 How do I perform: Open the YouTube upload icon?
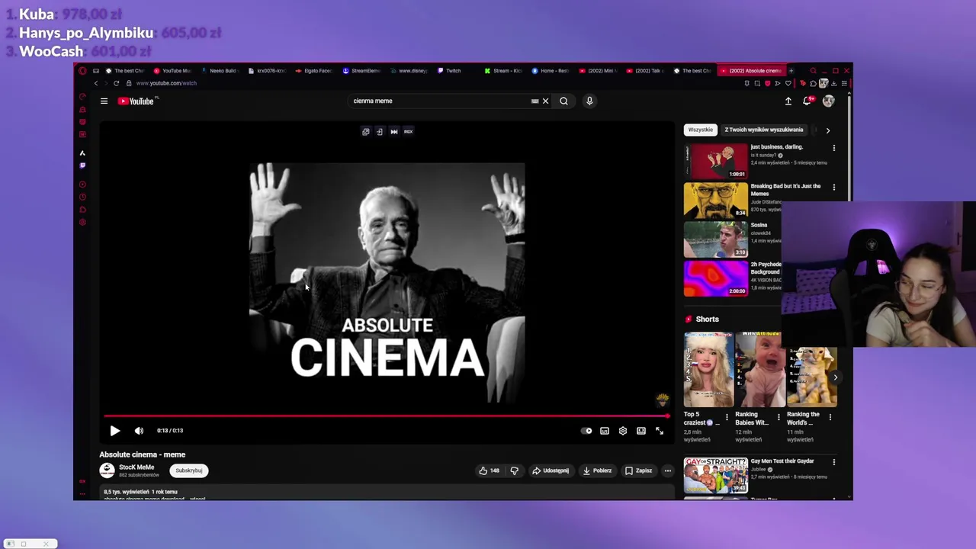[788, 101]
